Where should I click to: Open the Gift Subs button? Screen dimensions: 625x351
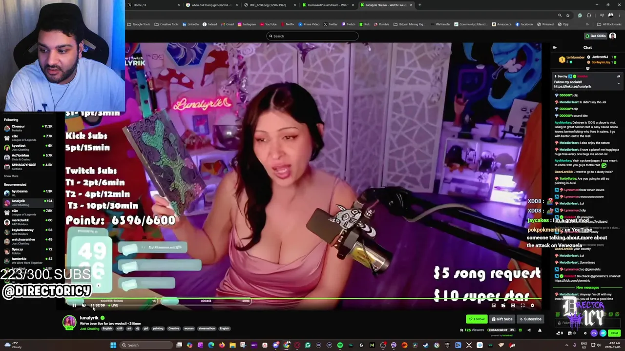tap(502, 319)
